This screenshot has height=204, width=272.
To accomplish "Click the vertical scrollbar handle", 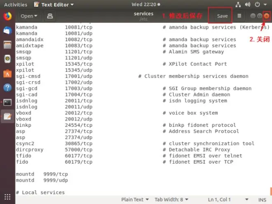I will [271, 191].
